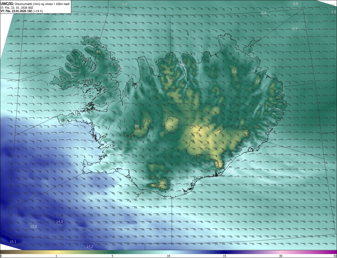
Task: Pick the yellow section of the colour scale
Action: pyautogui.click(x=56, y=252)
